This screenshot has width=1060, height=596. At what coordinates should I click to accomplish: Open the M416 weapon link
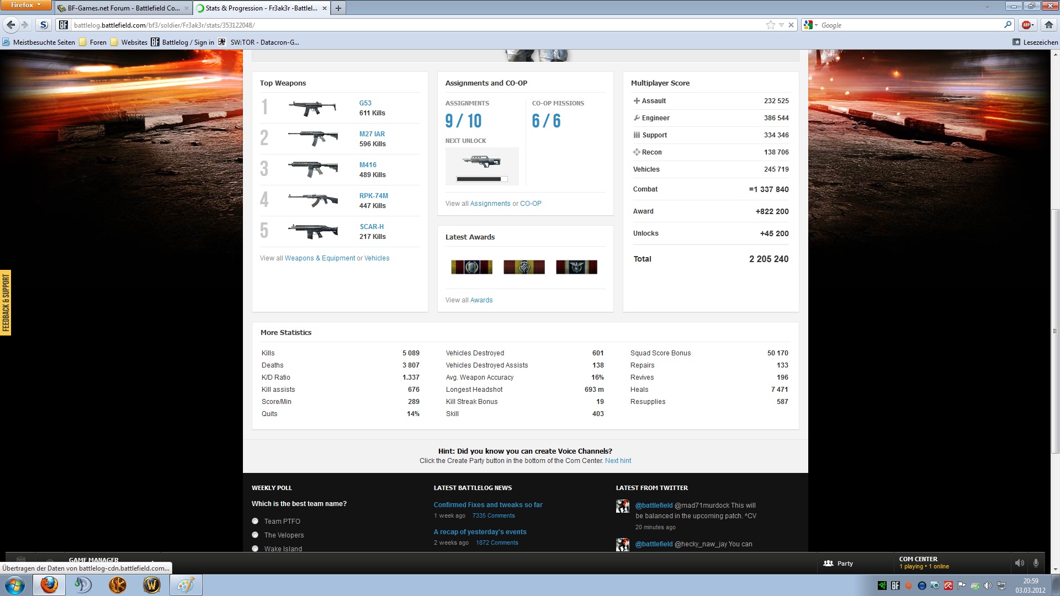coord(368,165)
